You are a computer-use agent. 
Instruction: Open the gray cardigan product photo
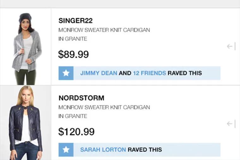25,47
